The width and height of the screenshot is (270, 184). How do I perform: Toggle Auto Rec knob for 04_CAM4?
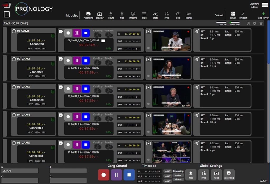tap(109, 119)
